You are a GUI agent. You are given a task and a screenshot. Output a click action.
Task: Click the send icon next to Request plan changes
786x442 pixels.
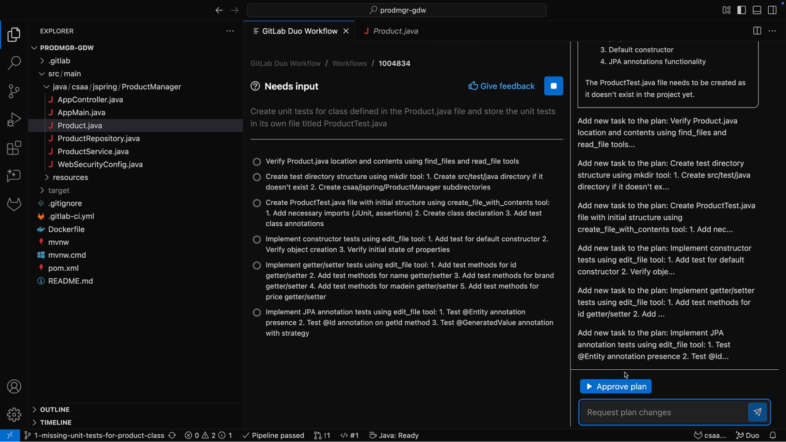[x=757, y=412]
